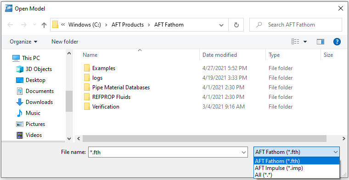This screenshot has height=180, width=349.
Task: Click the Downloads arrow icon
Action: pyautogui.click(x=20, y=102)
